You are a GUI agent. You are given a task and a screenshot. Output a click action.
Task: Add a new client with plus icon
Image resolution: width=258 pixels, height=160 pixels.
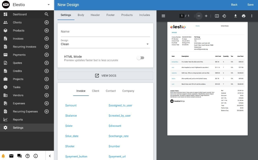coord(47,22)
